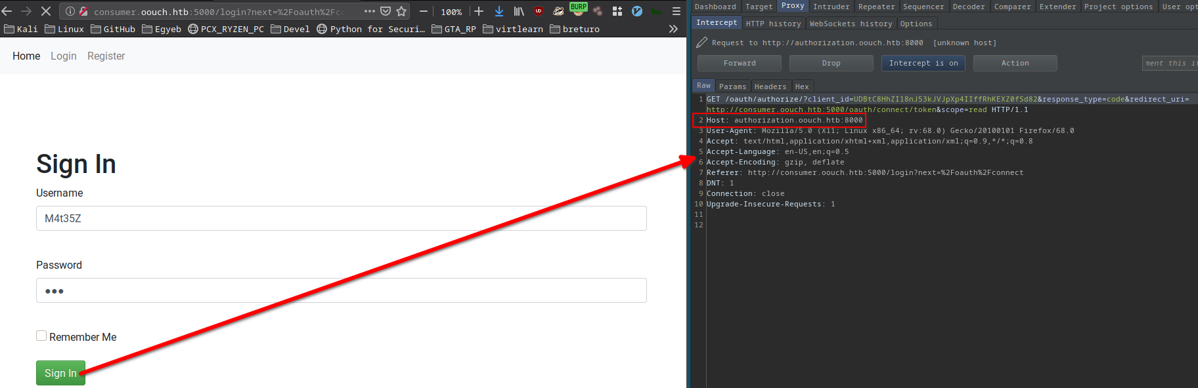This screenshot has height=388, width=1198.
Task: Toggle the Intercept is on button
Action: [923, 63]
